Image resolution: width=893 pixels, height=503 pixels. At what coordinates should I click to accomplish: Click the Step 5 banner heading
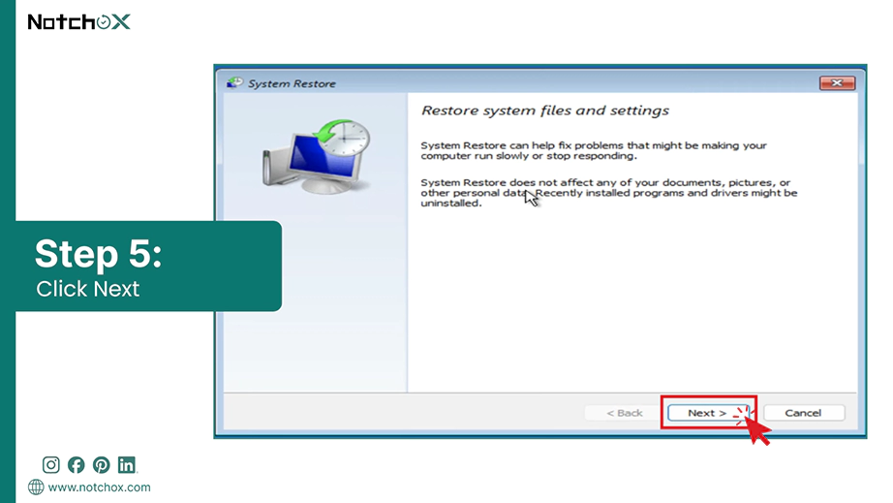[x=99, y=254]
